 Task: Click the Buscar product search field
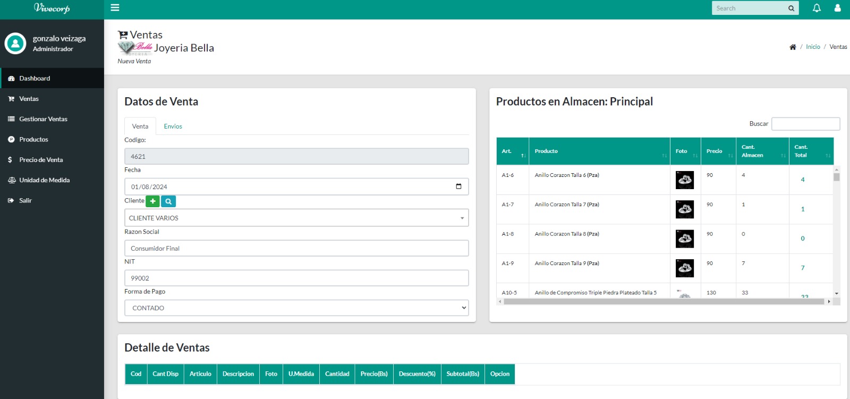(x=805, y=124)
